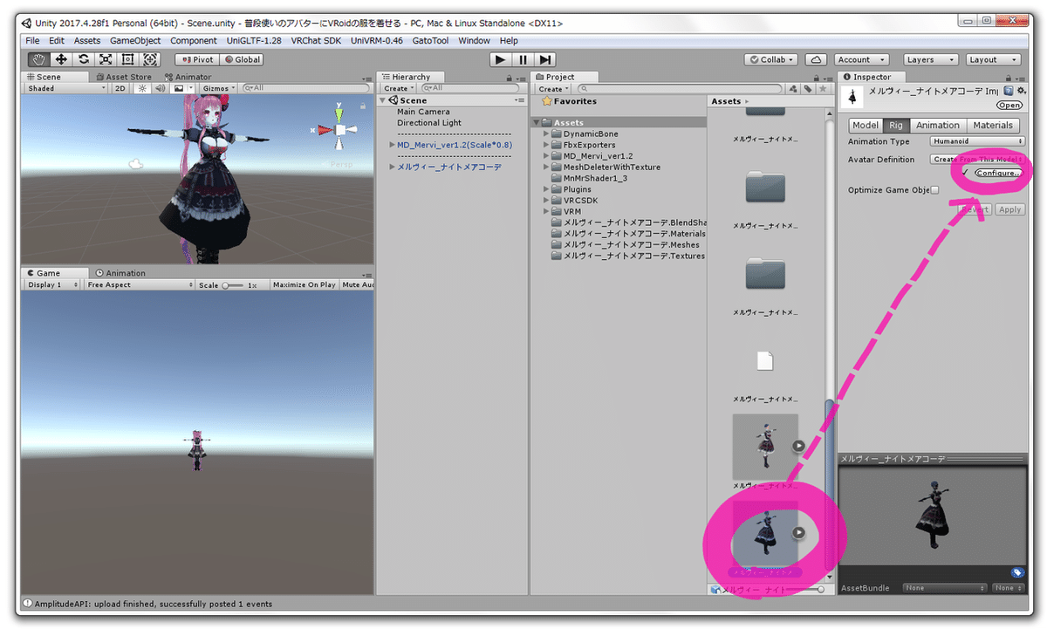Toggle Mute Audio in Game view
The height and width of the screenshot is (629, 1047).
click(357, 285)
